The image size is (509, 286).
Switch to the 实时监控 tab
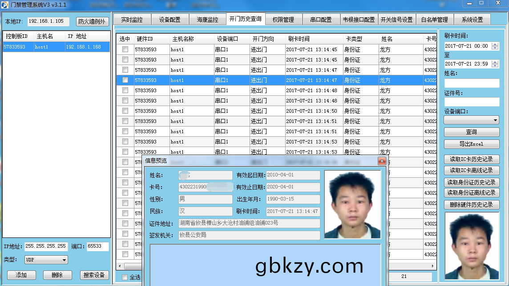pyautogui.click(x=132, y=20)
